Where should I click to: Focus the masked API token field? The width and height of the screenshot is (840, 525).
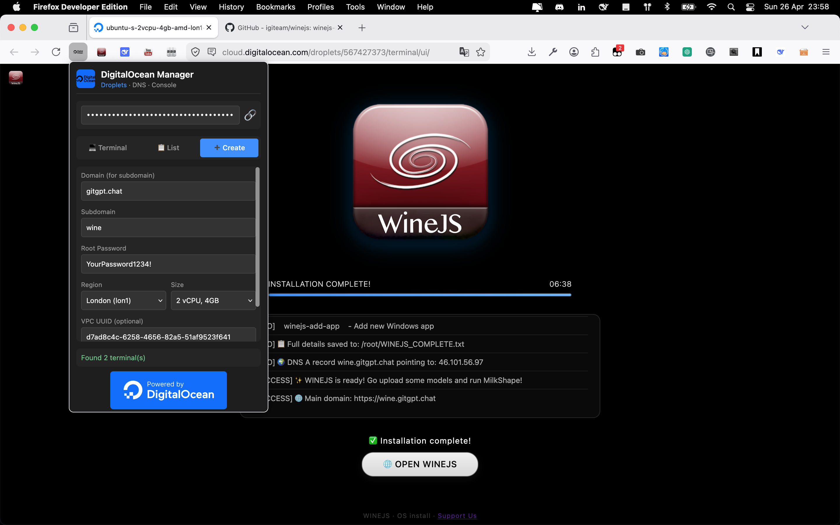[x=160, y=115]
